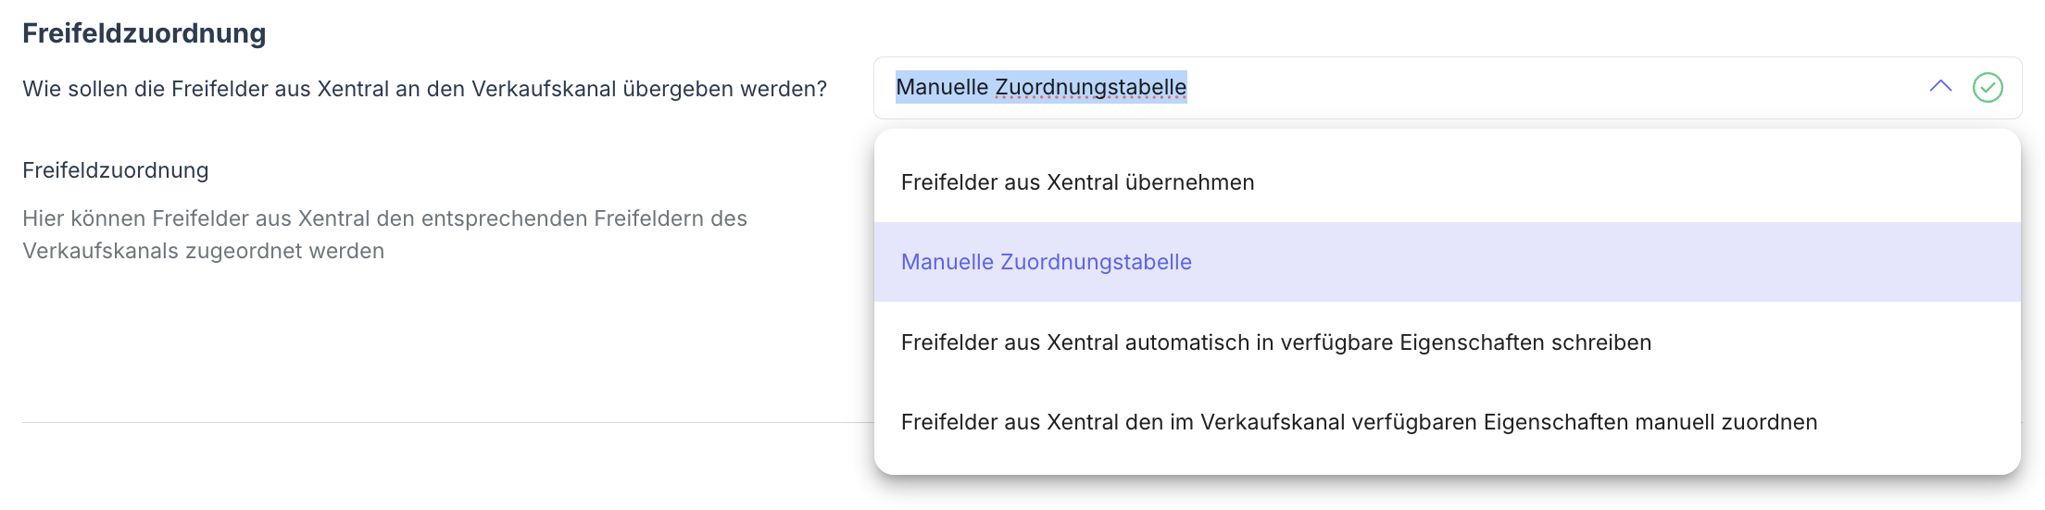The image size is (2045, 510).
Task: Click the bold "Freifeldzuordnung" section heading
Action: 144,33
